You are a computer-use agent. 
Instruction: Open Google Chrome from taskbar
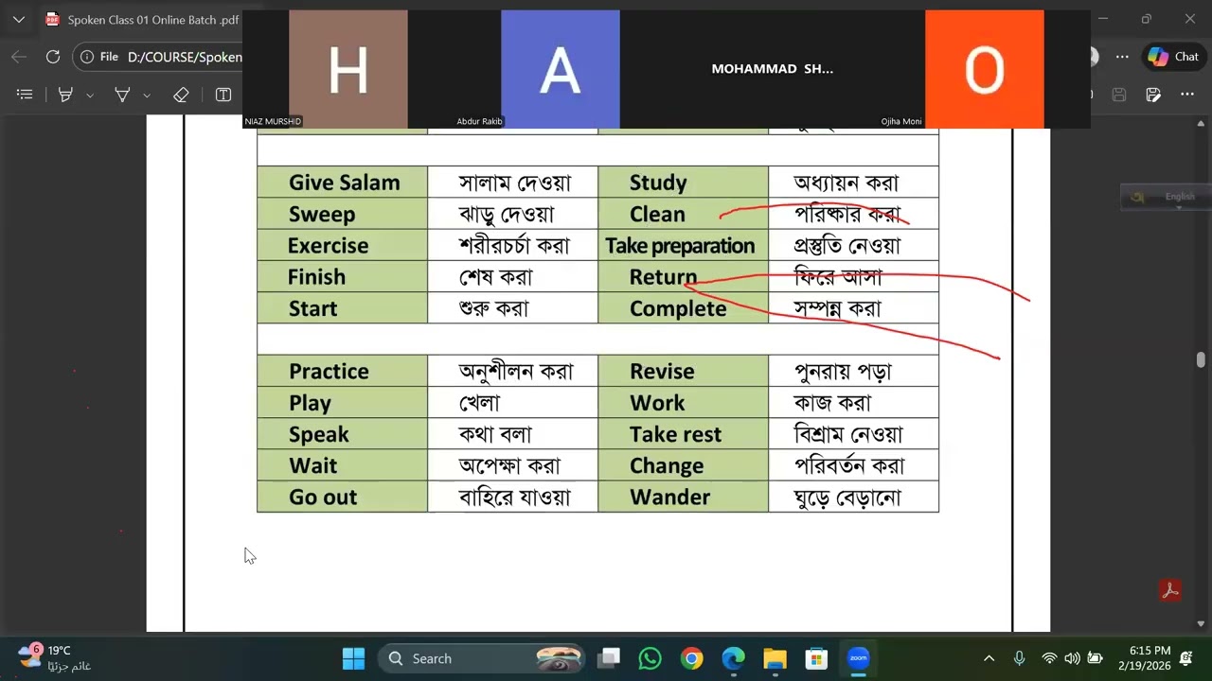tap(692, 658)
